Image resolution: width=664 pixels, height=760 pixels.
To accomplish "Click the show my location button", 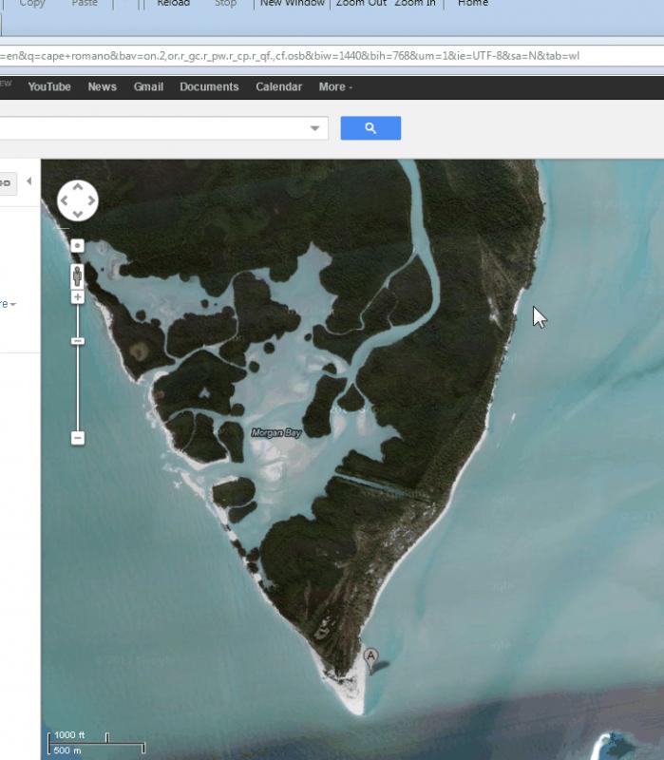I will pos(78,246).
